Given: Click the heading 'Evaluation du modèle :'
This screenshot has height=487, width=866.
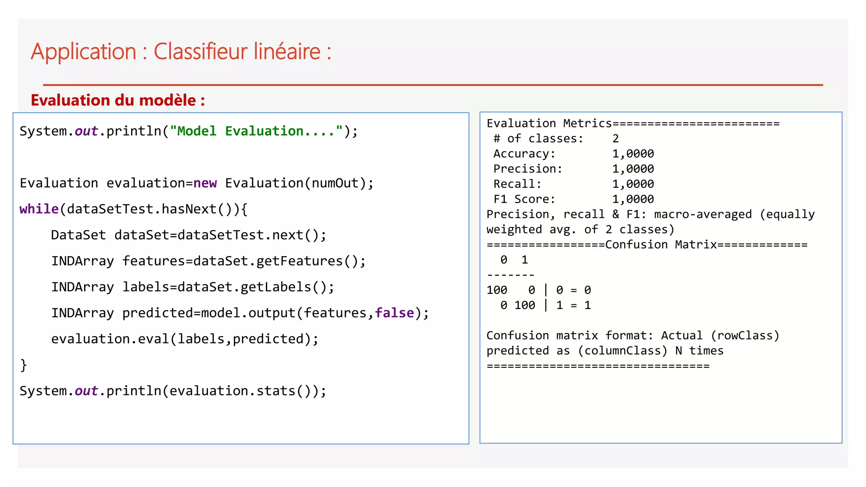Looking at the screenshot, I should click(x=118, y=100).
